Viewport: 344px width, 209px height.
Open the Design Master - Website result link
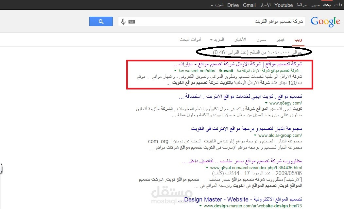240,199
